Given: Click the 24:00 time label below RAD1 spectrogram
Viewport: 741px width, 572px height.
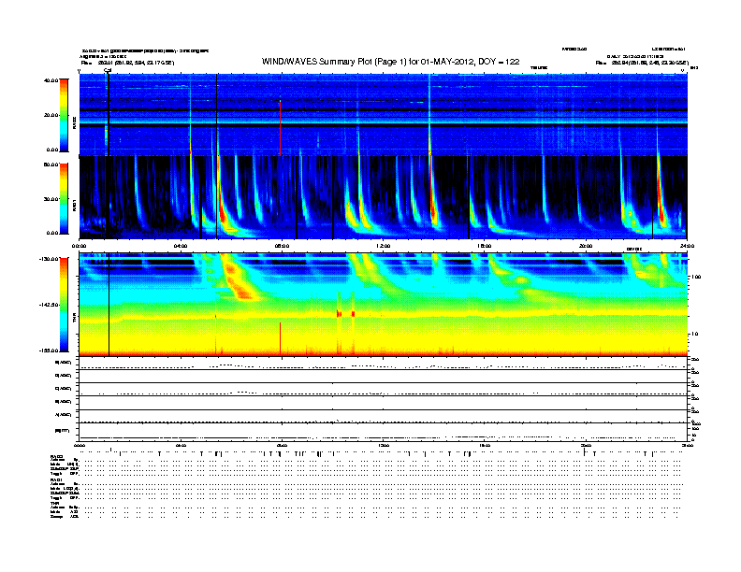Looking at the screenshot, I should tap(687, 246).
